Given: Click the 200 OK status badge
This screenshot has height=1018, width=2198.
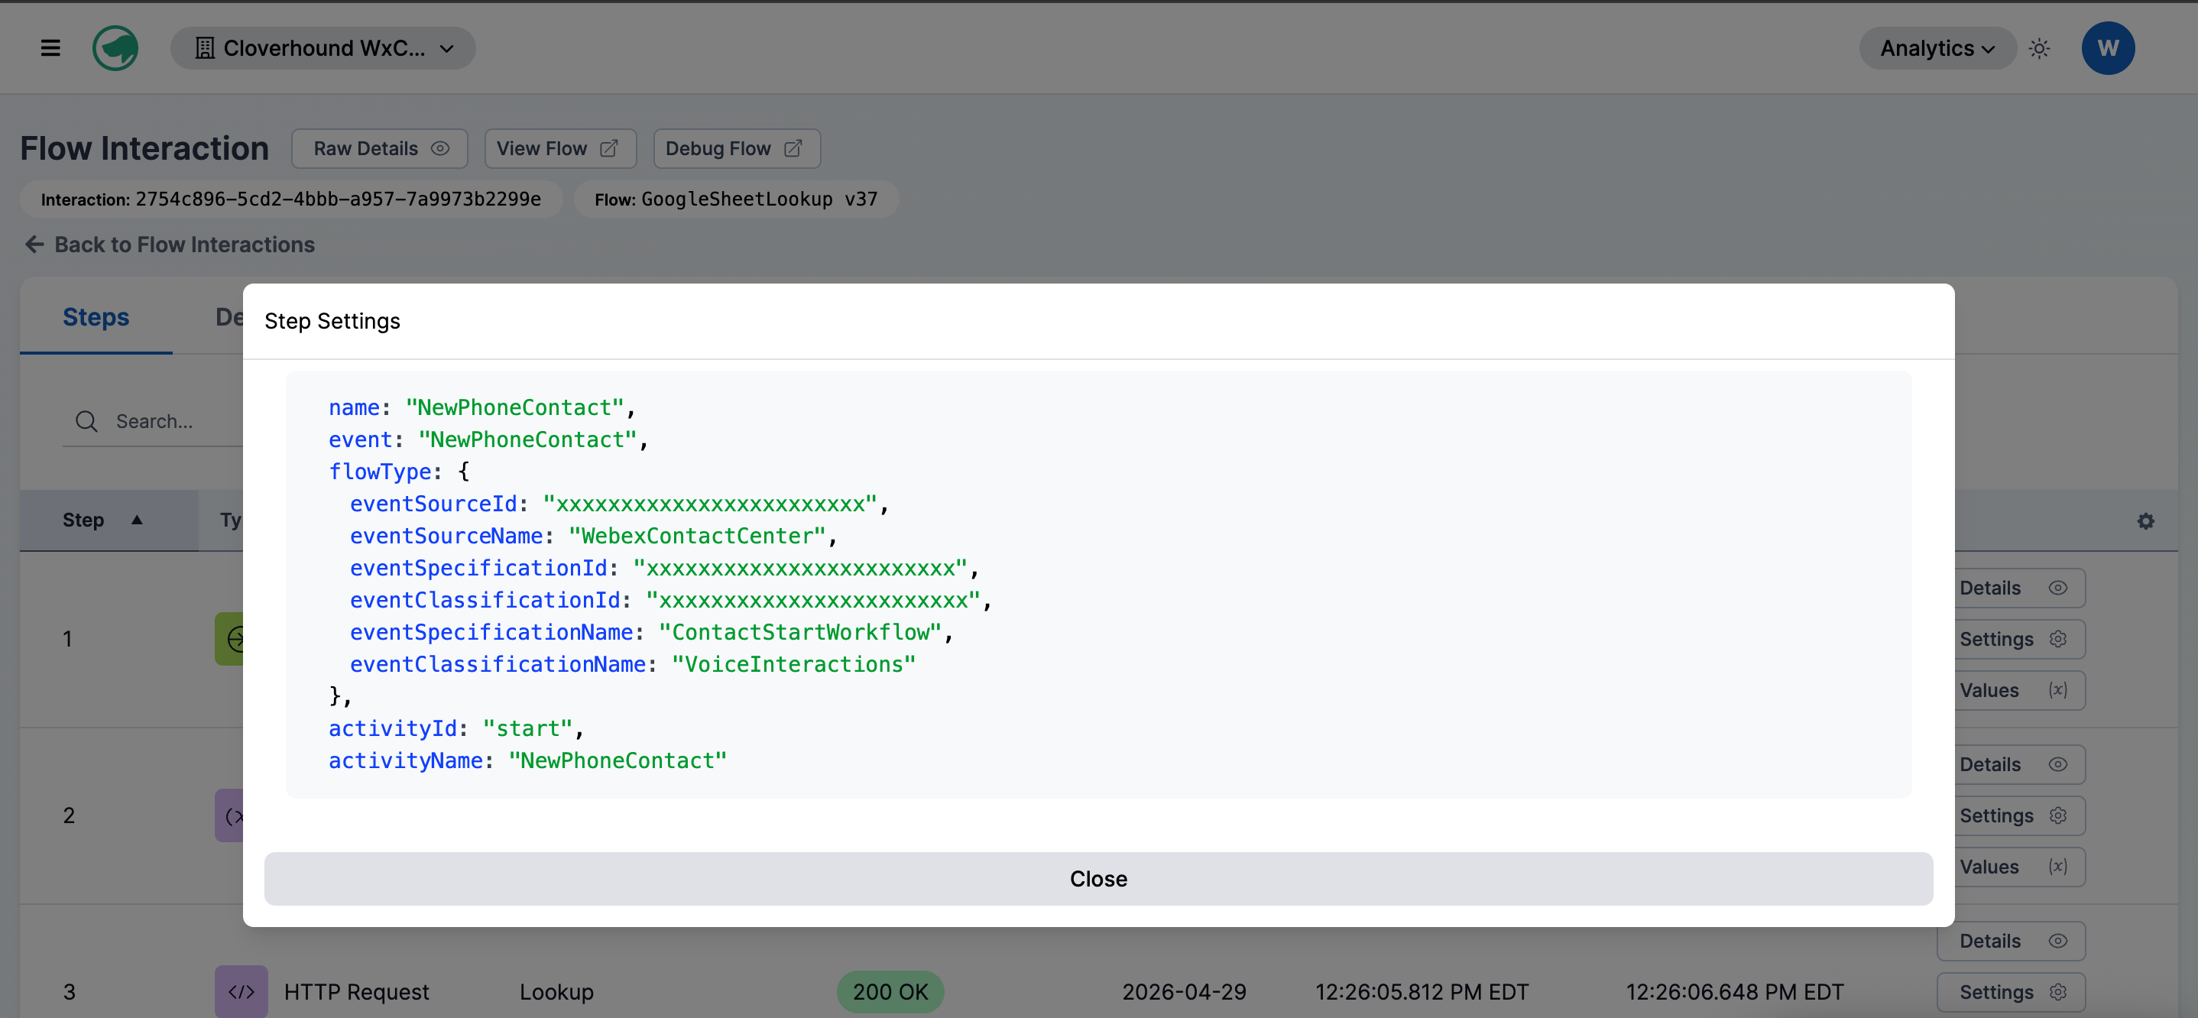Looking at the screenshot, I should point(890,991).
